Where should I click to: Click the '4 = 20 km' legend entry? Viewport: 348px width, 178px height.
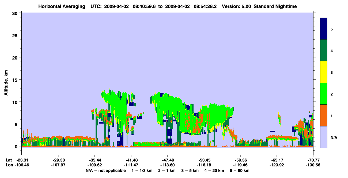click(215, 171)
